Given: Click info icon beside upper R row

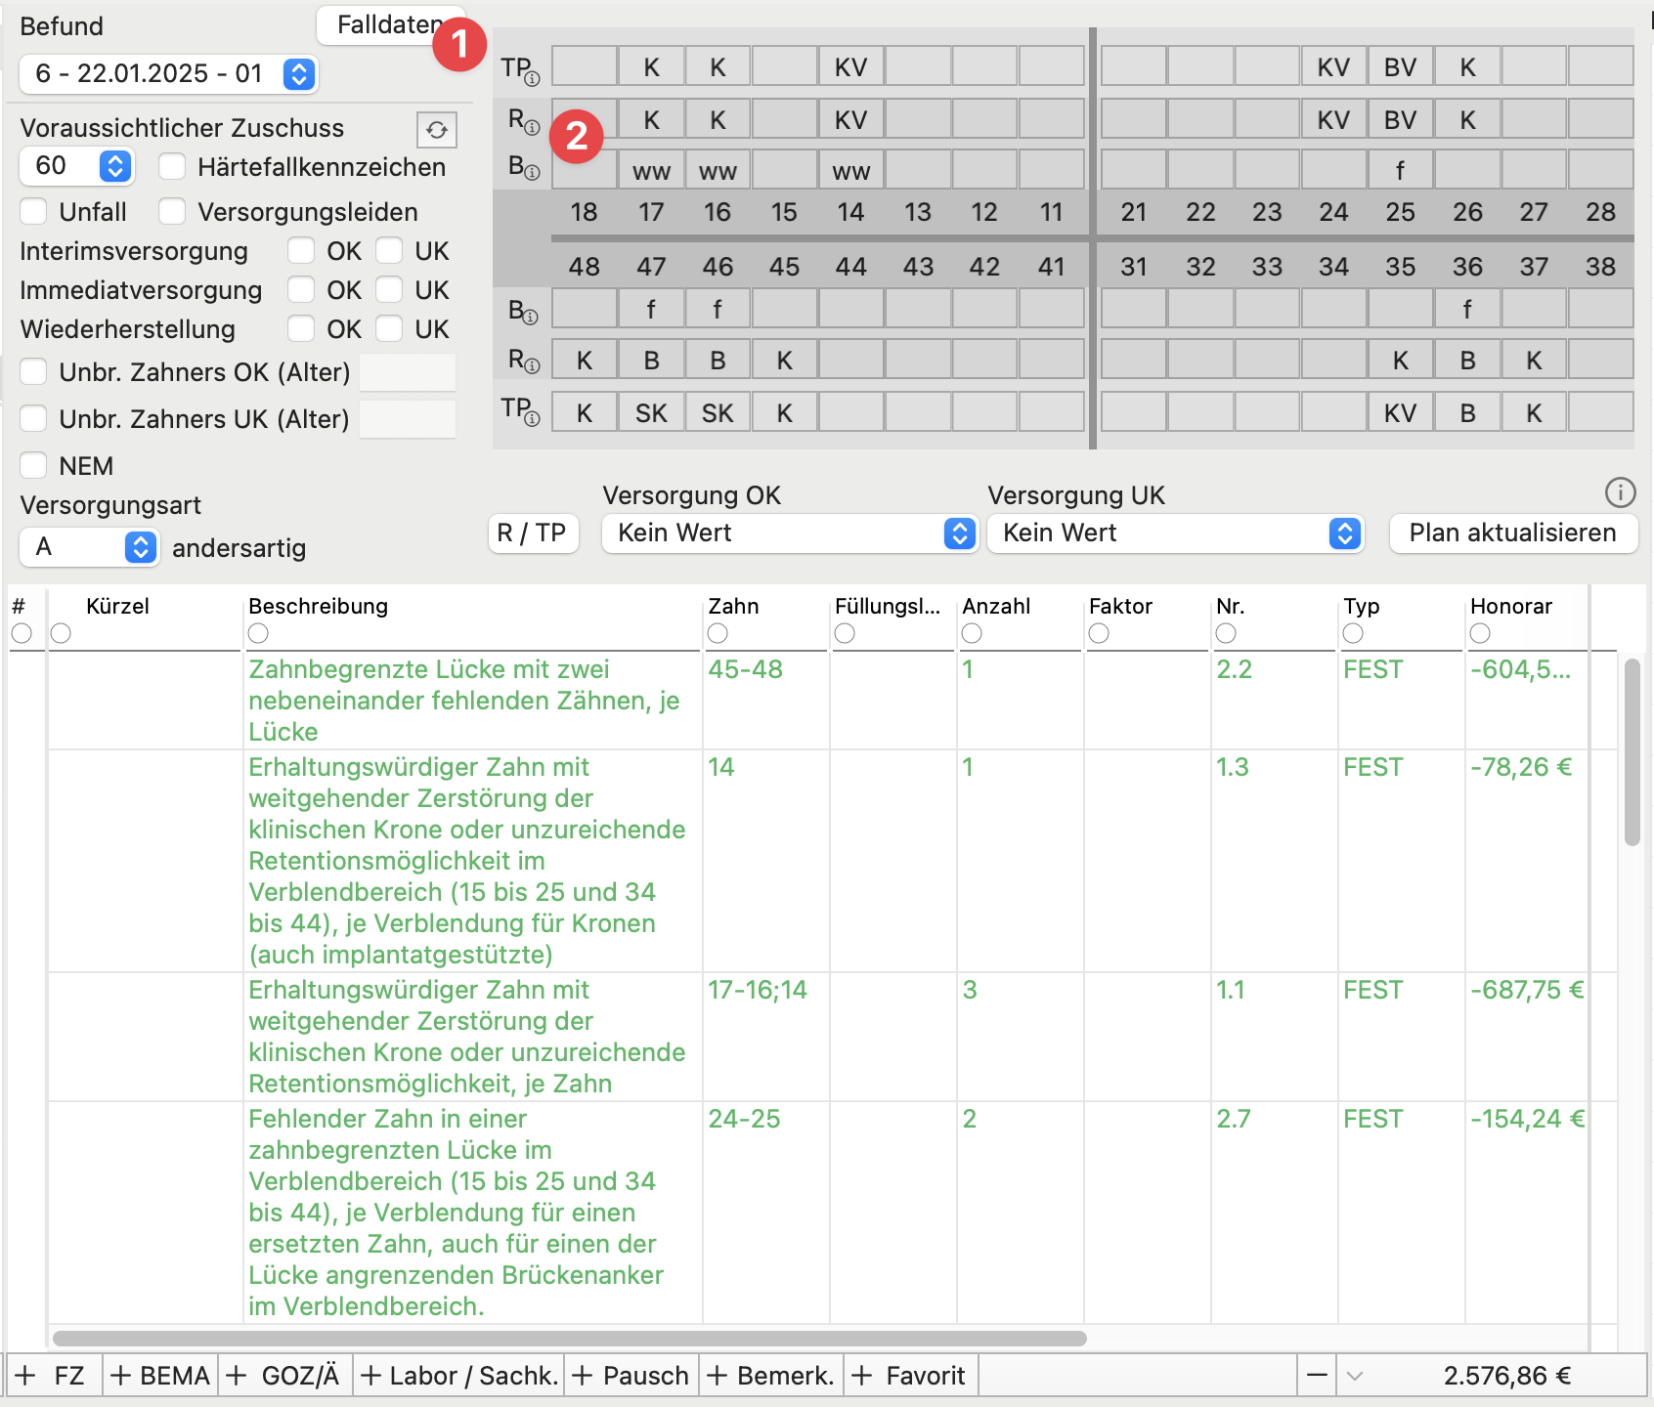Looking at the screenshot, I should (533, 128).
